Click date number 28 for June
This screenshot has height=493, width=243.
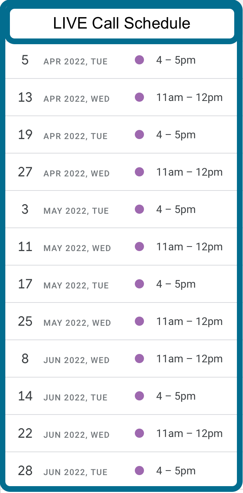coord(25,471)
